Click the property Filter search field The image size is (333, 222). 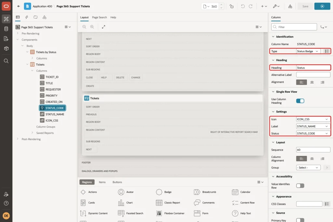(x=294, y=27)
